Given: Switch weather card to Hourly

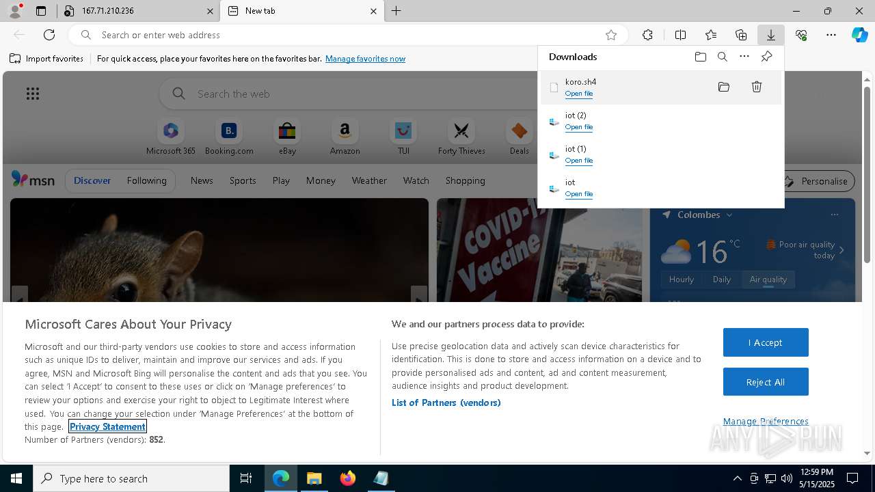Looking at the screenshot, I should click(681, 279).
